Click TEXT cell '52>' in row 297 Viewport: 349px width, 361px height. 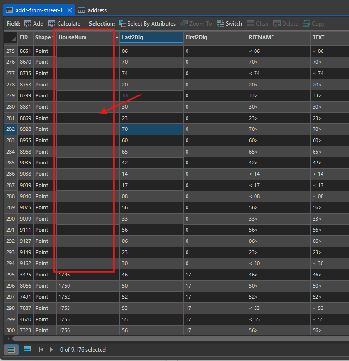click(330, 297)
